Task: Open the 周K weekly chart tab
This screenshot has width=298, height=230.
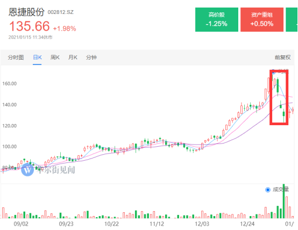Action: coord(55,57)
